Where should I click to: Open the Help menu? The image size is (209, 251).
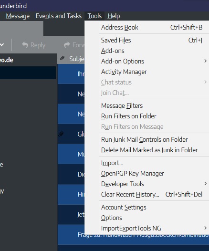coord(114,16)
